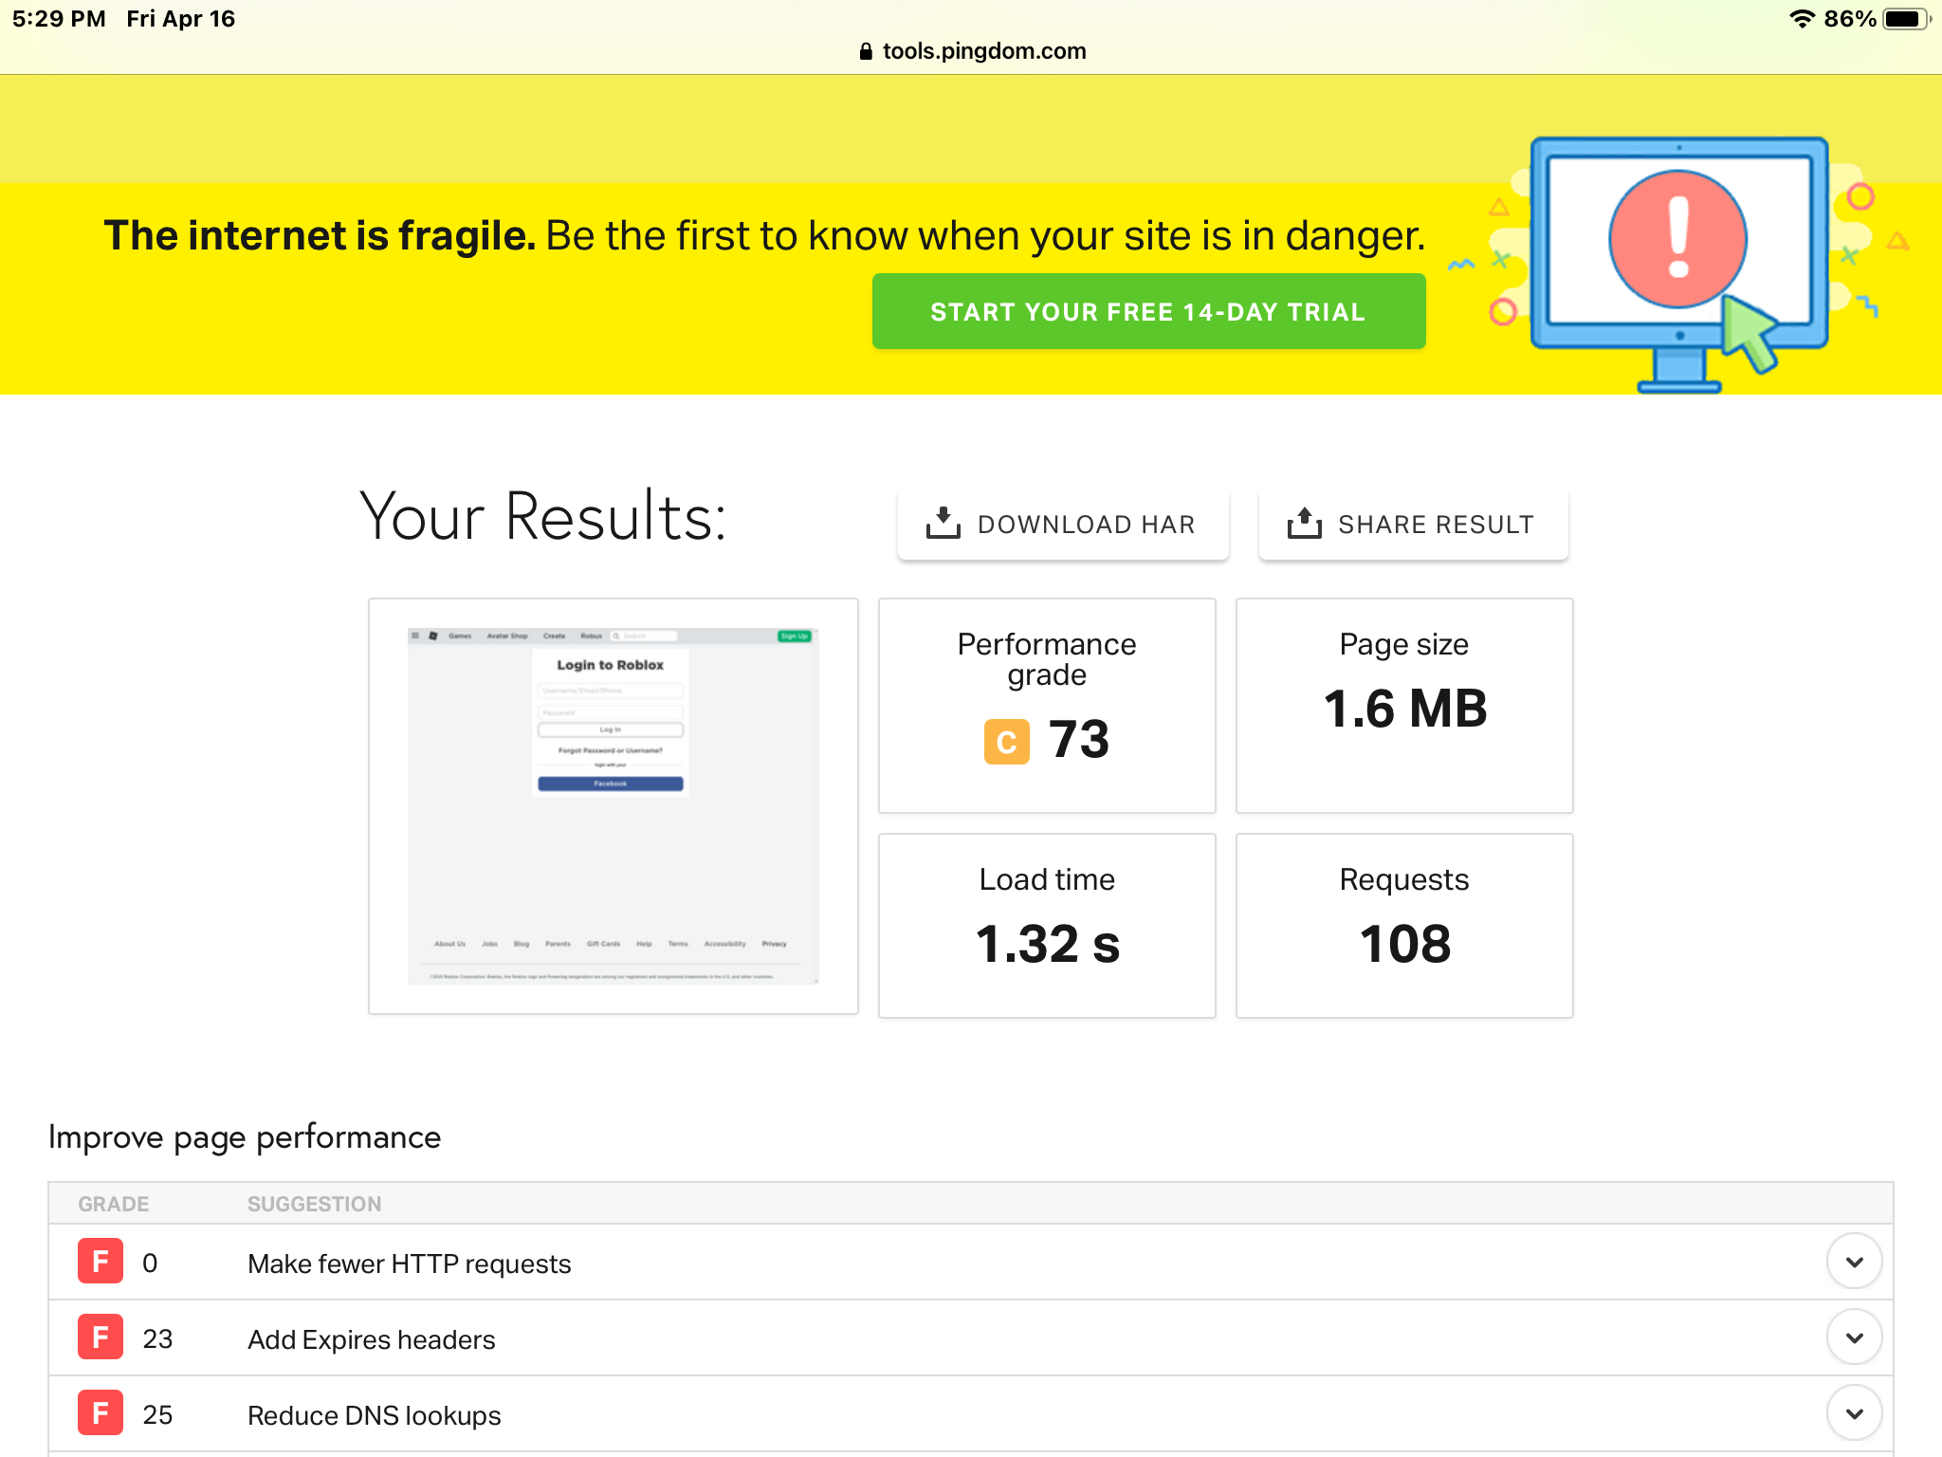The image size is (1942, 1457).
Task: Click F badge for Add Expires headers
Action: pos(101,1337)
